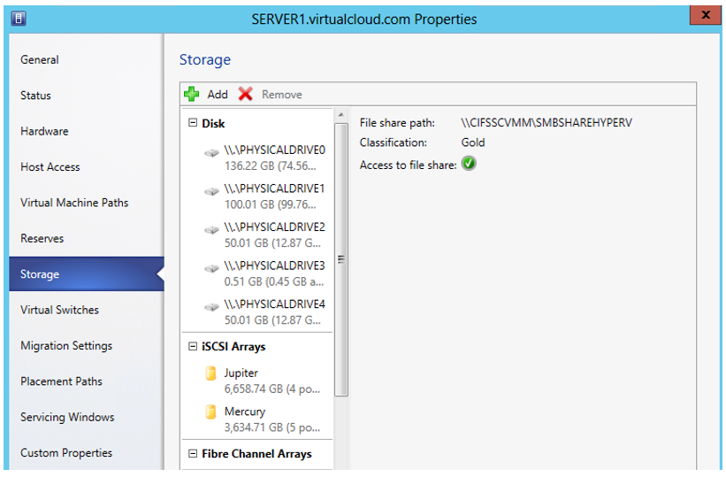Viewport: 726px width, 477px height.
Task: Select the PHYSICALDRIVE4 disk icon
Action: pyautogui.click(x=211, y=307)
